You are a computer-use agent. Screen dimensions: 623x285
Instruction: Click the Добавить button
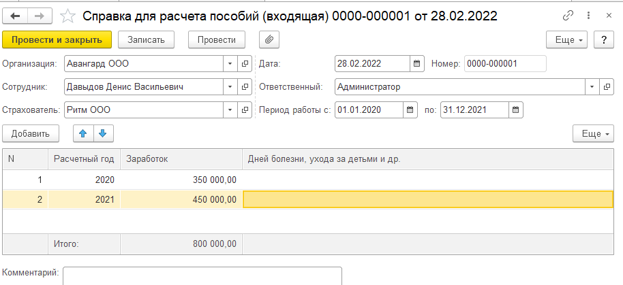pyautogui.click(x=31, y=133)
